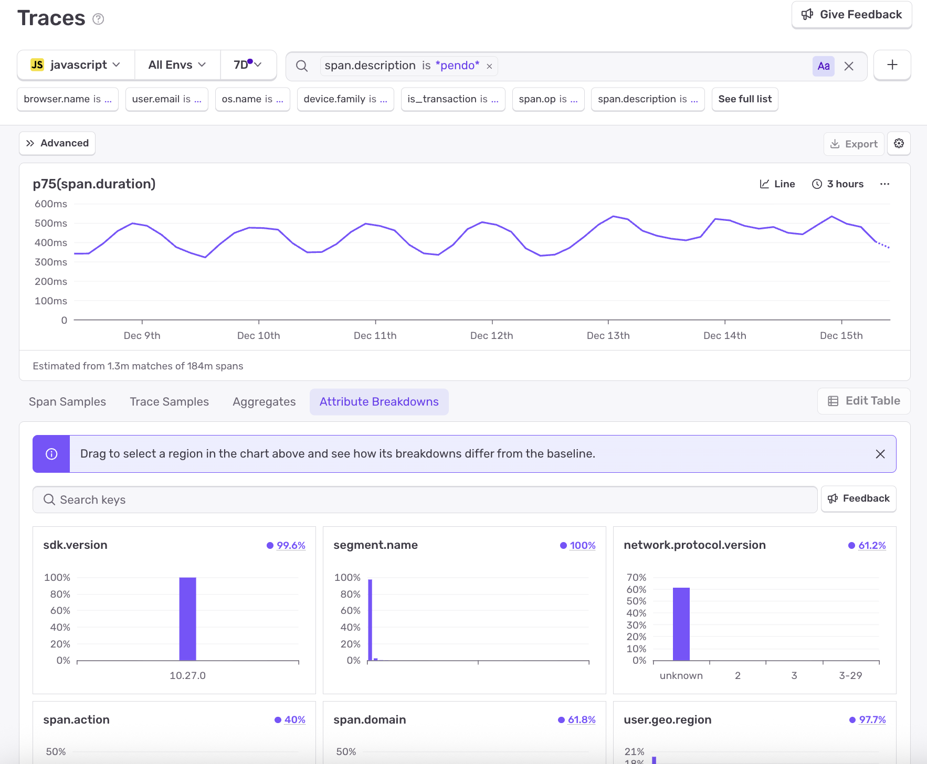
Task: Open the All Envs dropdown
Action: click(x=177, y=65)
